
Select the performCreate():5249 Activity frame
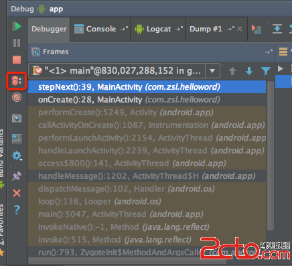(x=147, y=113)
